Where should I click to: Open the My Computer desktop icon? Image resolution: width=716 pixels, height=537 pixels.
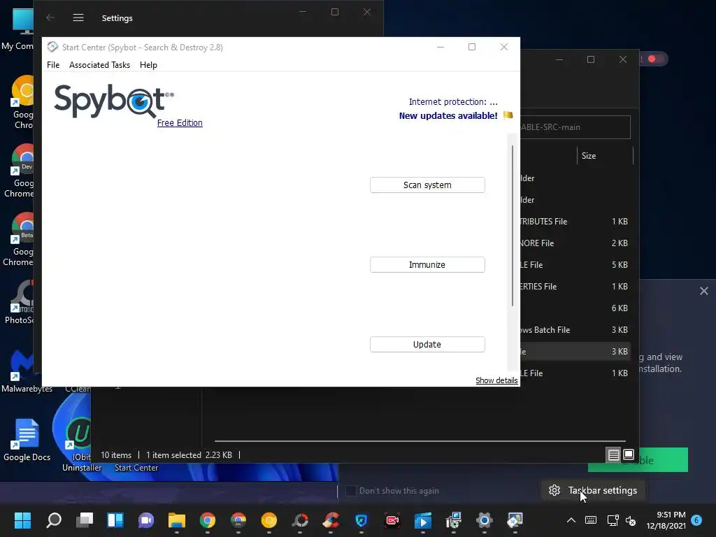tap(18, 29)
